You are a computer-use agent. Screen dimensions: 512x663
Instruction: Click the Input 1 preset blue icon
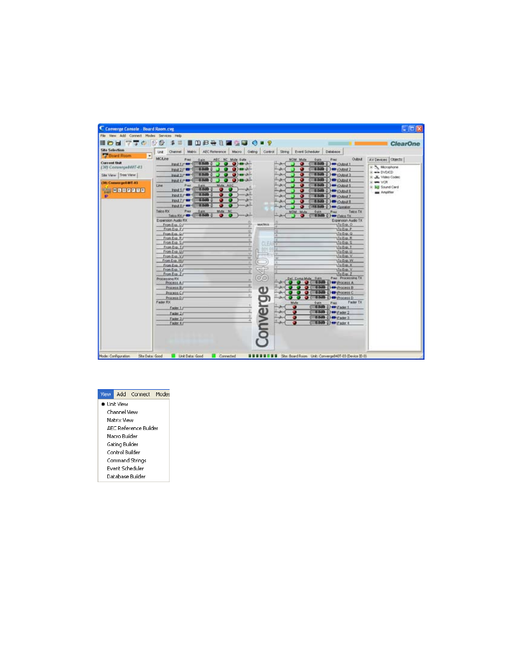(188, 164)
